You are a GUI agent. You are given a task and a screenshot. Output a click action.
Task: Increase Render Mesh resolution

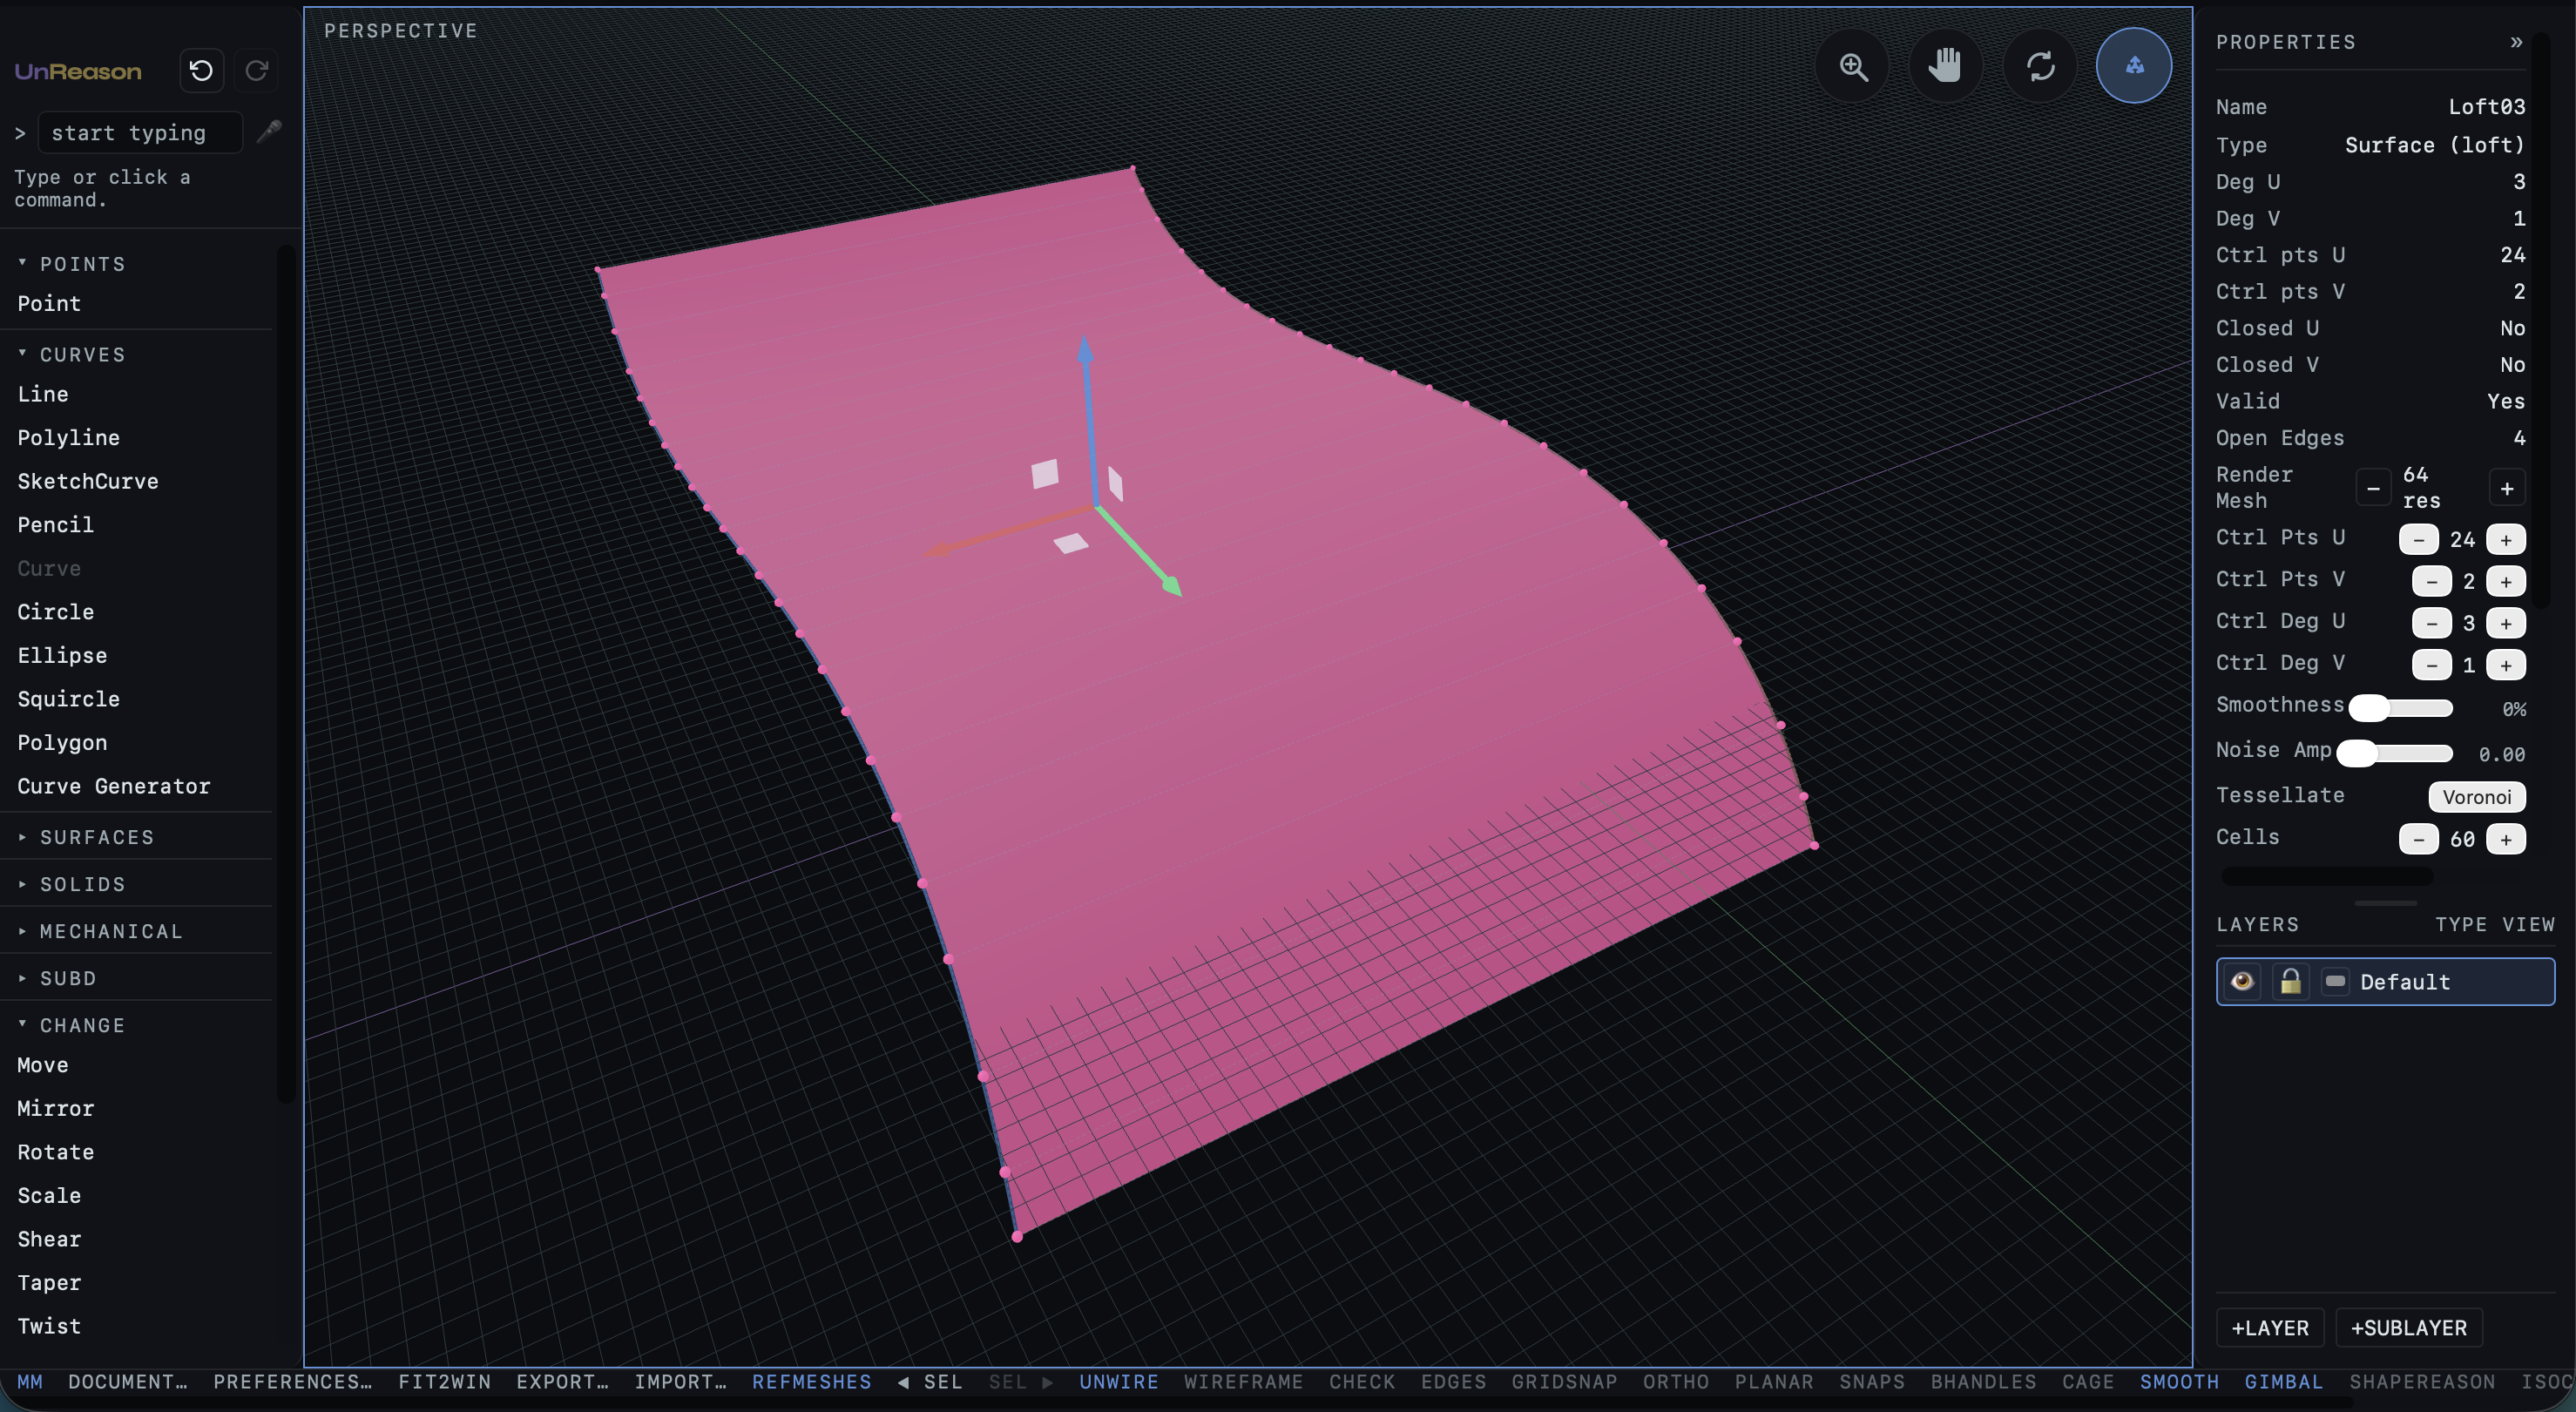[2507, 488]
